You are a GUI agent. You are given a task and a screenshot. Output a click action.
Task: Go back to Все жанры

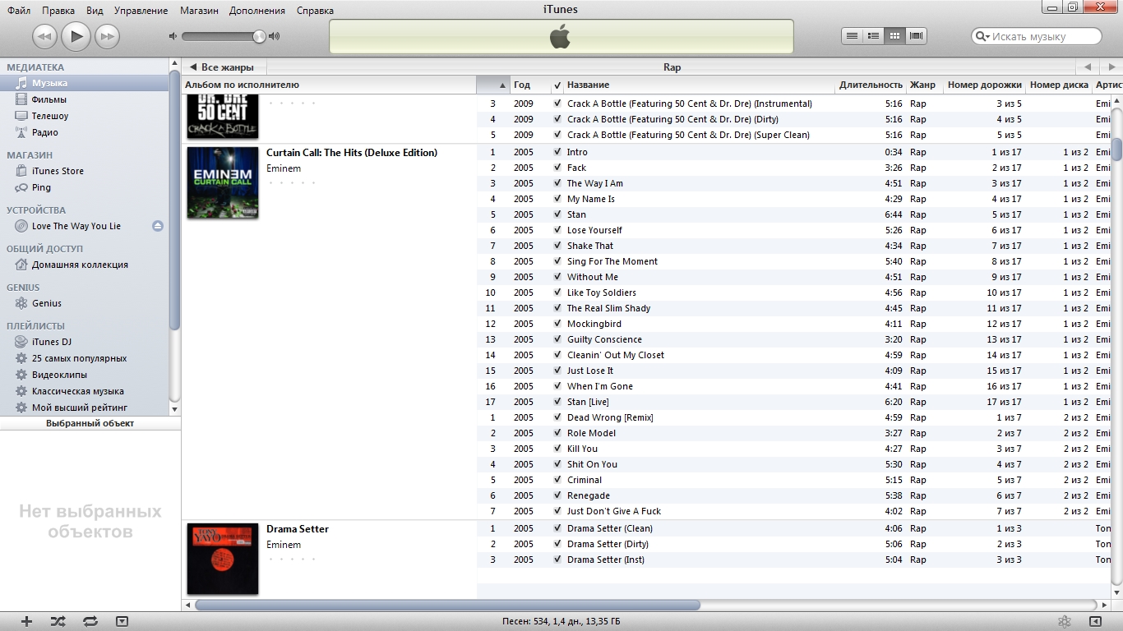[223, 67]
